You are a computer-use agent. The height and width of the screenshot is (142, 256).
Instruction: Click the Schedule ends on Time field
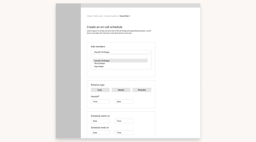[x=124, y=133]
